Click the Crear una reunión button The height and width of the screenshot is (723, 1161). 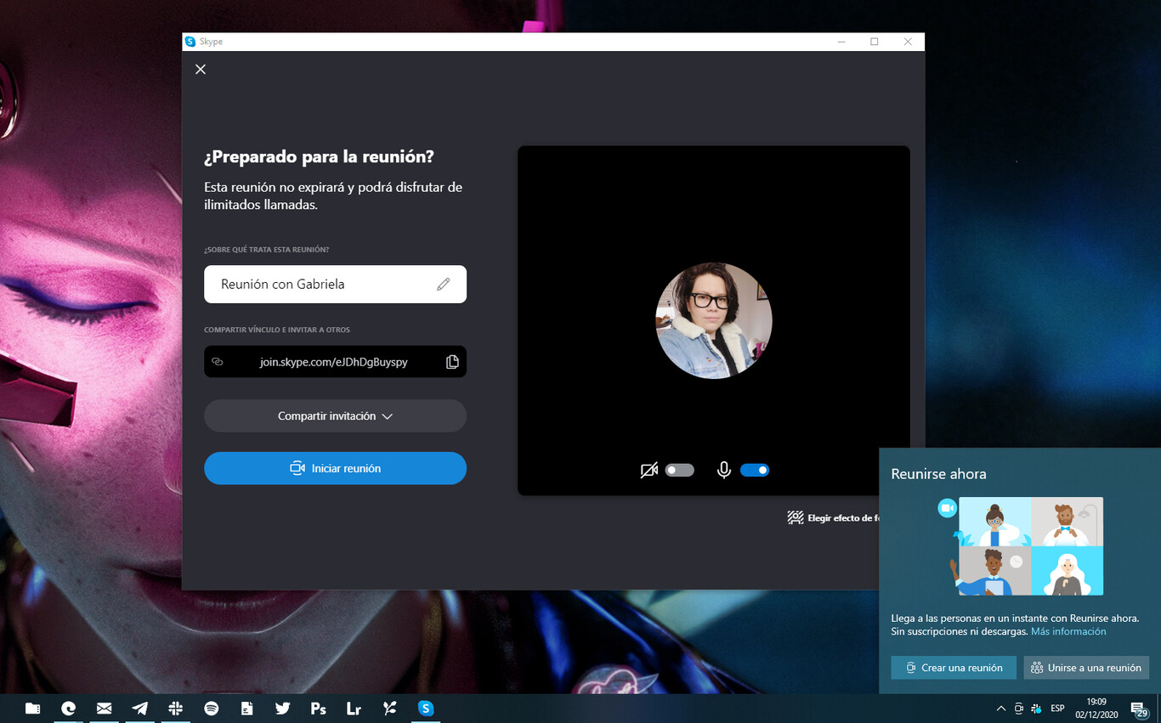[953, 668]
